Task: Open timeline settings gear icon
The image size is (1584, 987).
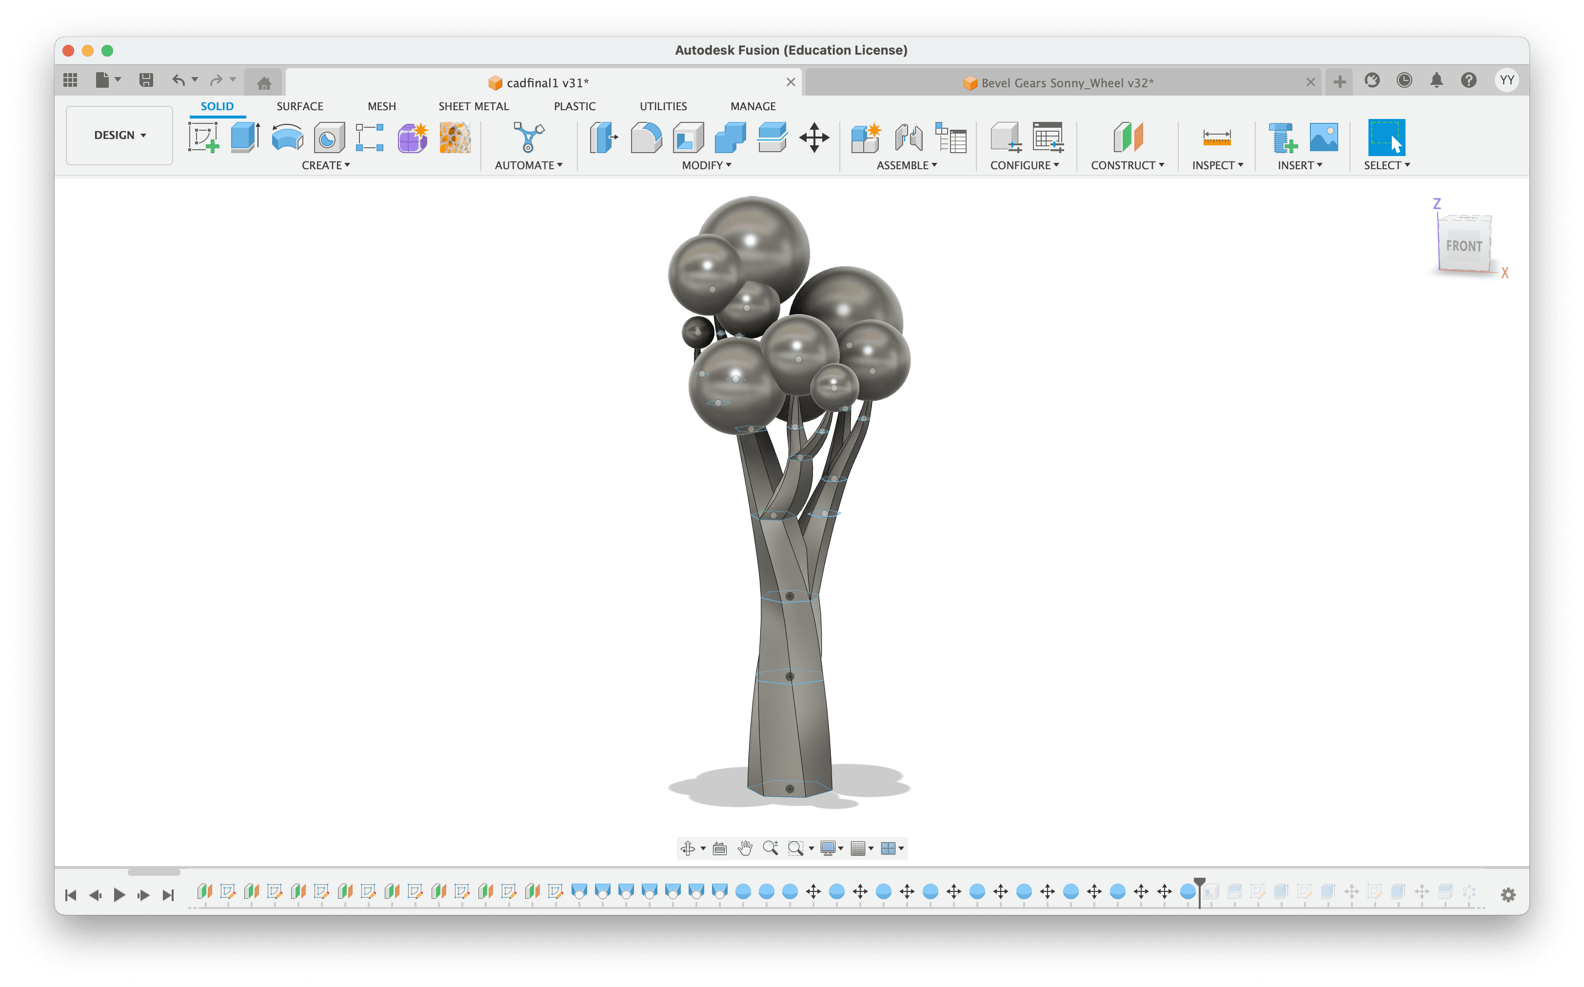Action: [1507, 894]
